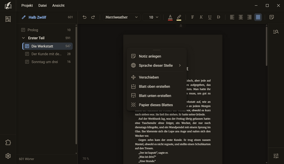Open the sliders adjustment icon bottom right
Viewport: 284px width, 164px height.
pyautogui.click(x=276, y=156)
